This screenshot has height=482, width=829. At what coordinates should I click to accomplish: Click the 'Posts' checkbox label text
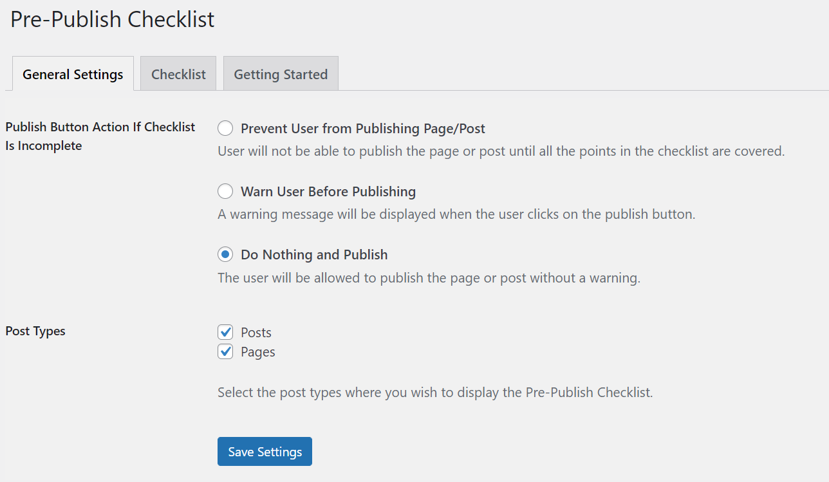click(x=256, y=333)
